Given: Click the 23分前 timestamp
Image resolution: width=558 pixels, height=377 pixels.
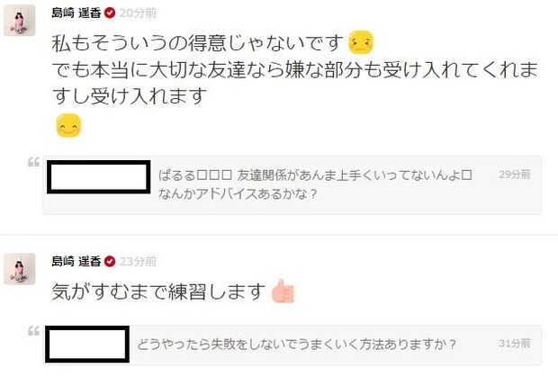Looking at the screenshot, I should coord(138,262).
